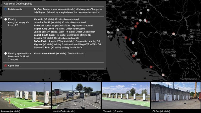The height and width of the screenshot is (113, 201).
Task: Open the Varazdin charging site photo
Action: (126, 95)
